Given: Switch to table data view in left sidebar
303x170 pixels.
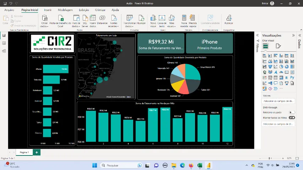Looking at the screenshot, I should 4,43.
